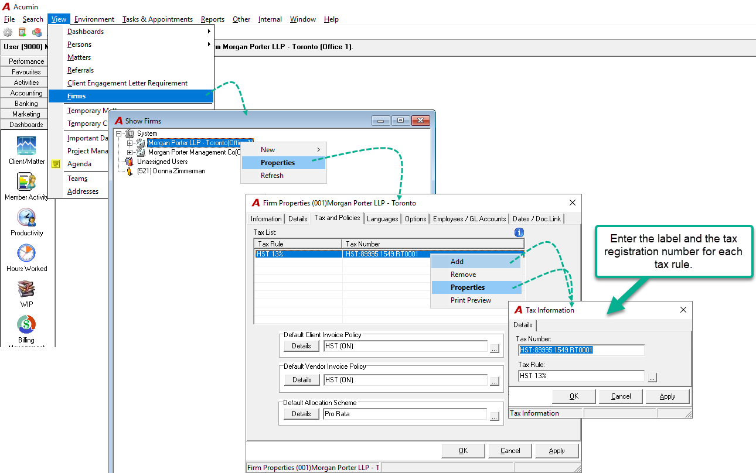
Task: Click Cancel in the Tax Information dialog
Action: point(621,396)
